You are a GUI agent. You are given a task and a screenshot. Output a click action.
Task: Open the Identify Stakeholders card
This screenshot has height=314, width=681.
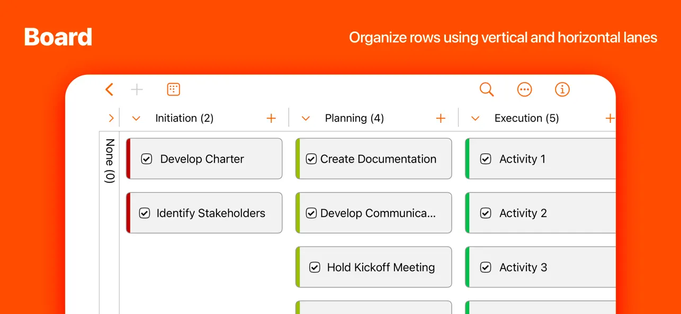[x=210, y=213]
